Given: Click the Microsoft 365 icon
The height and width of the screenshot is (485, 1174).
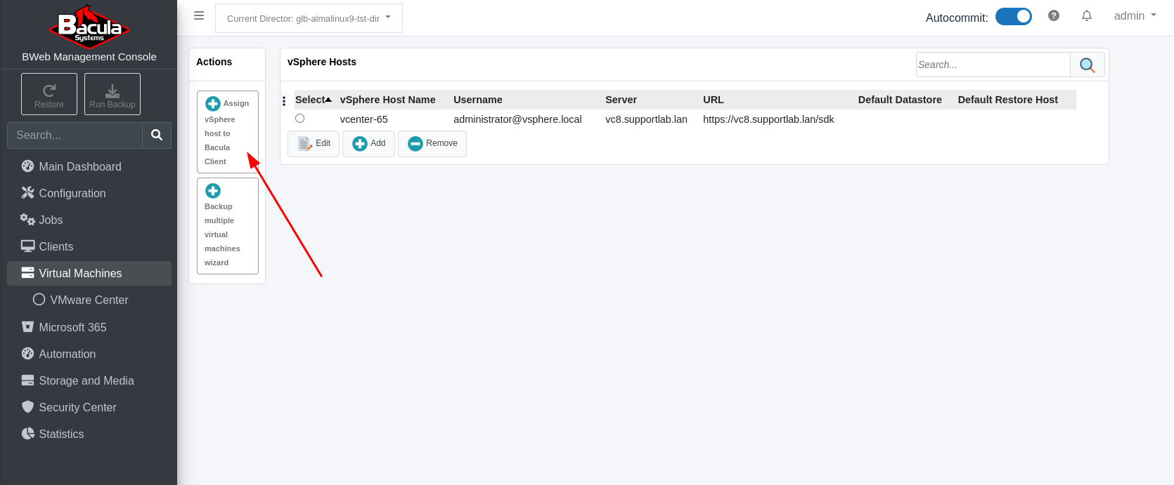Looking at the screenshot, I should point(27,326).
